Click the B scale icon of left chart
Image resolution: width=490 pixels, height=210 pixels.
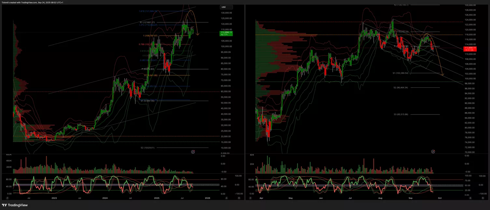(x=239, y=198)
